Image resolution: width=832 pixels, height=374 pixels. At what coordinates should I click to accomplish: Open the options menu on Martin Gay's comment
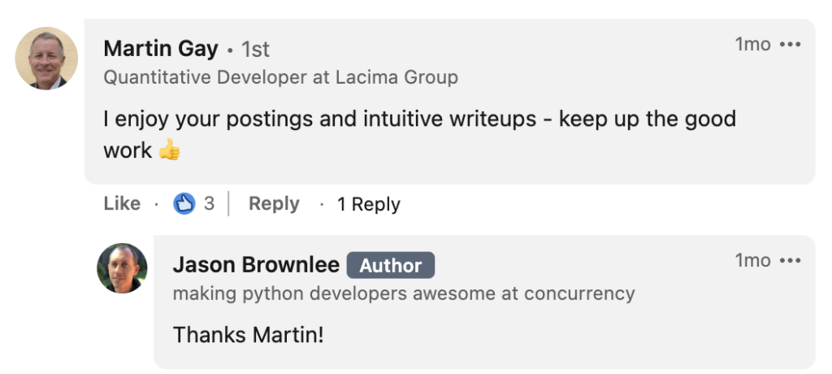790,45
